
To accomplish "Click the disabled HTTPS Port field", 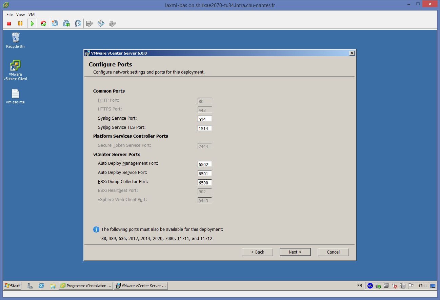I will coord(205,110).
